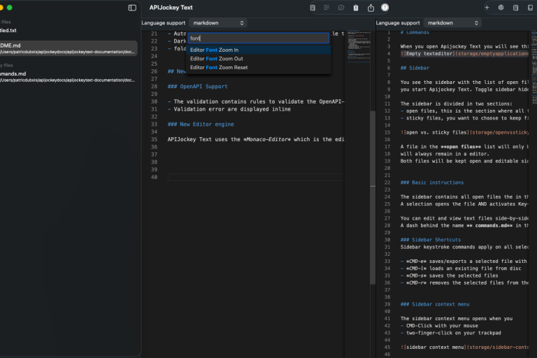
Task: Click the rightmost book icon in toolbar
Action: (530, 8)
